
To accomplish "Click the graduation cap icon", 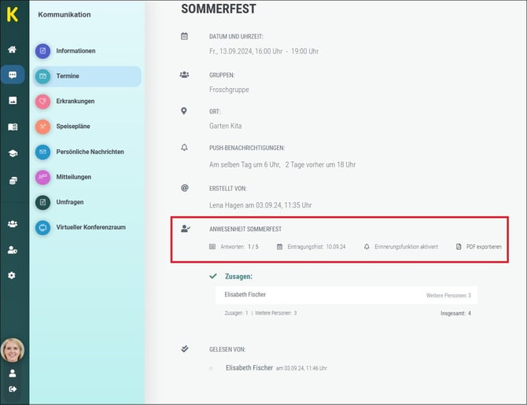I will [13, 153].
